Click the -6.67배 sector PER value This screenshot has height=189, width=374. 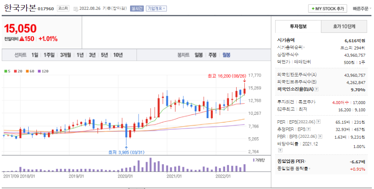click(x=357, y=162)
